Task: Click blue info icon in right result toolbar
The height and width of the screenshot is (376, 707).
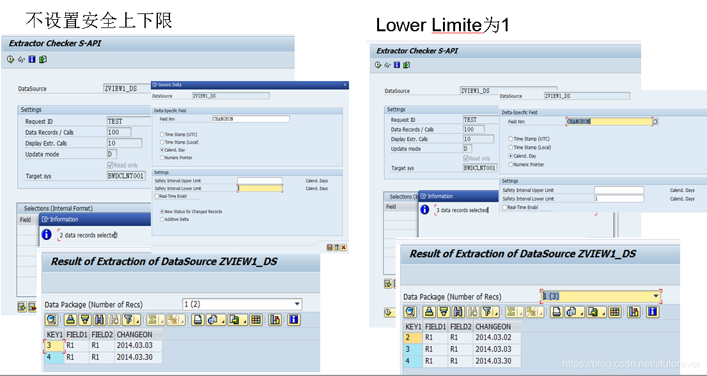Action: [x=653, y=312]
